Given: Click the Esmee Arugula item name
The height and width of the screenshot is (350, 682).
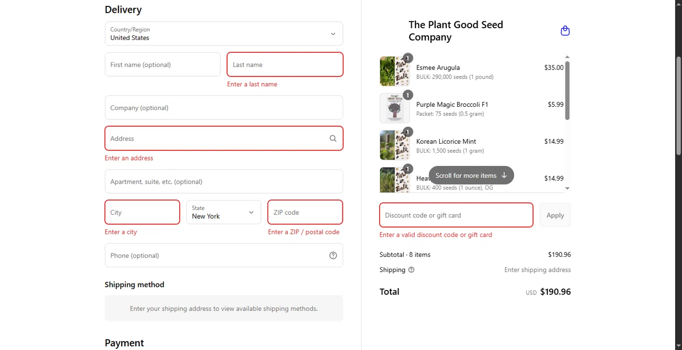Looking at the screenshot, I should (x=438, y=68).
